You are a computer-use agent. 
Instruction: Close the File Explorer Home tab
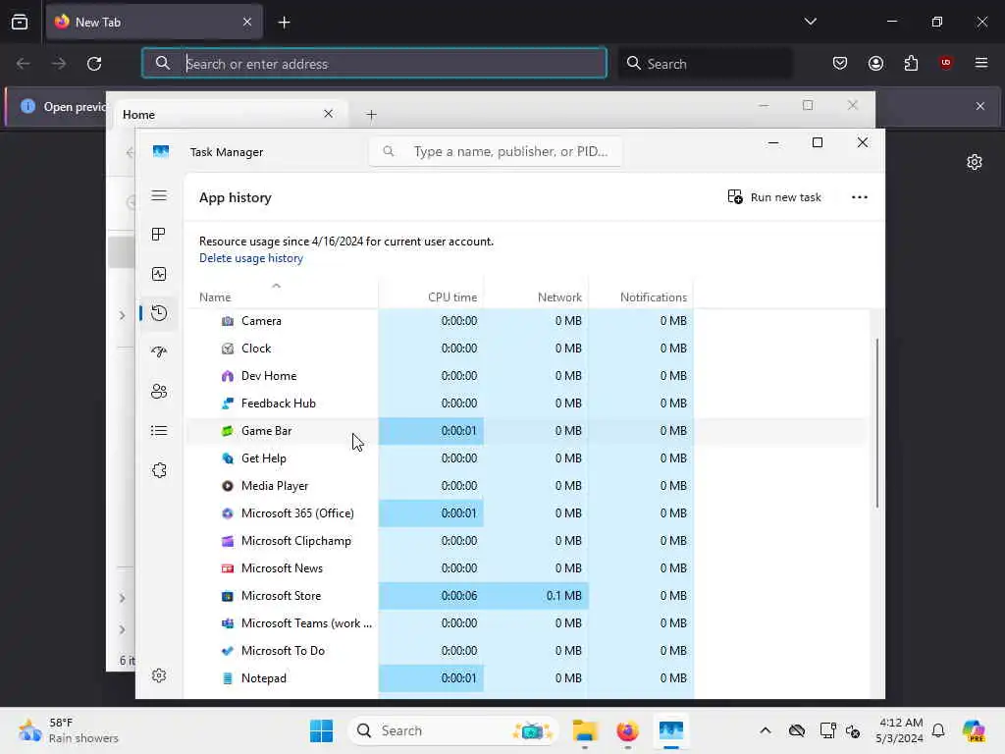tap(328, 114)
